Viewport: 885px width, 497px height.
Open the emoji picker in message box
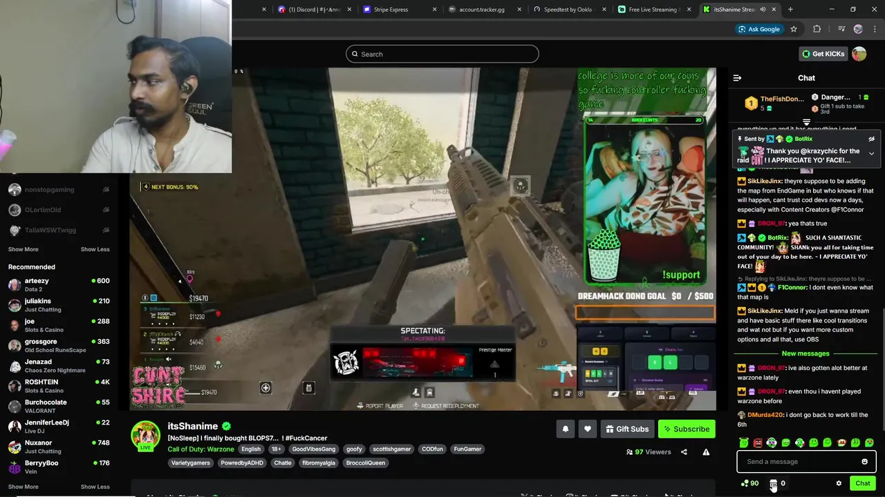click(x=864, y=462)
